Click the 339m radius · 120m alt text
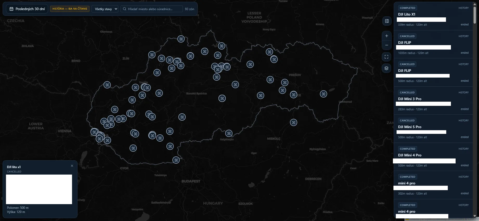The image size is (479, 221). [x=412, y=25]
